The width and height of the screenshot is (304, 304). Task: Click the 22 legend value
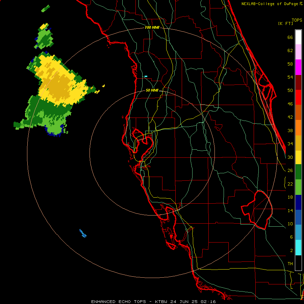[290, 184]
